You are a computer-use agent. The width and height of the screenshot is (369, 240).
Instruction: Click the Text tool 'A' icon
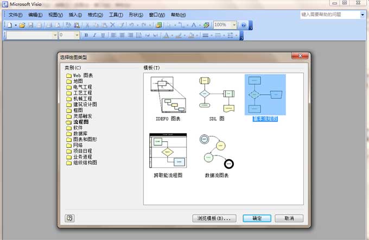point(193,25)
